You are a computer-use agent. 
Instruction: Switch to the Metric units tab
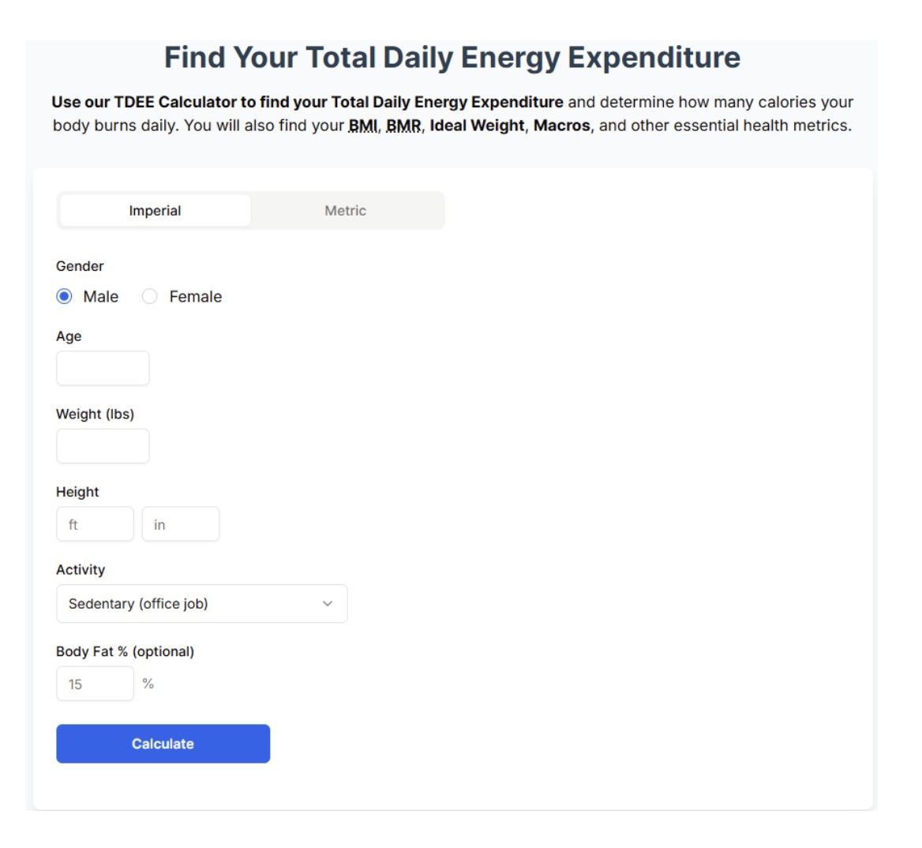[346, 211]
